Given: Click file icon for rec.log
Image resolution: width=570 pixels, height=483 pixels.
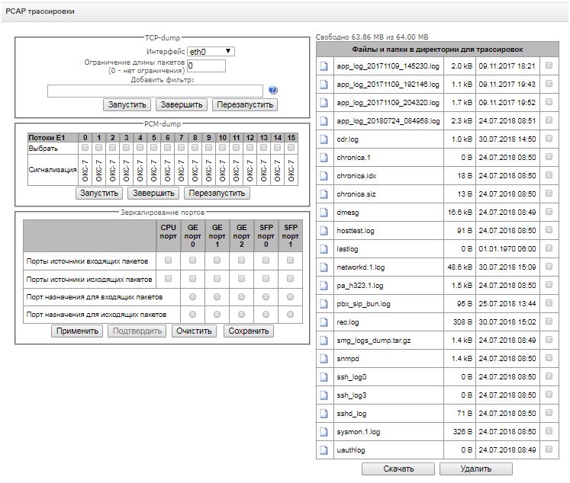Looking at the screenshot, I should (324, 321).
